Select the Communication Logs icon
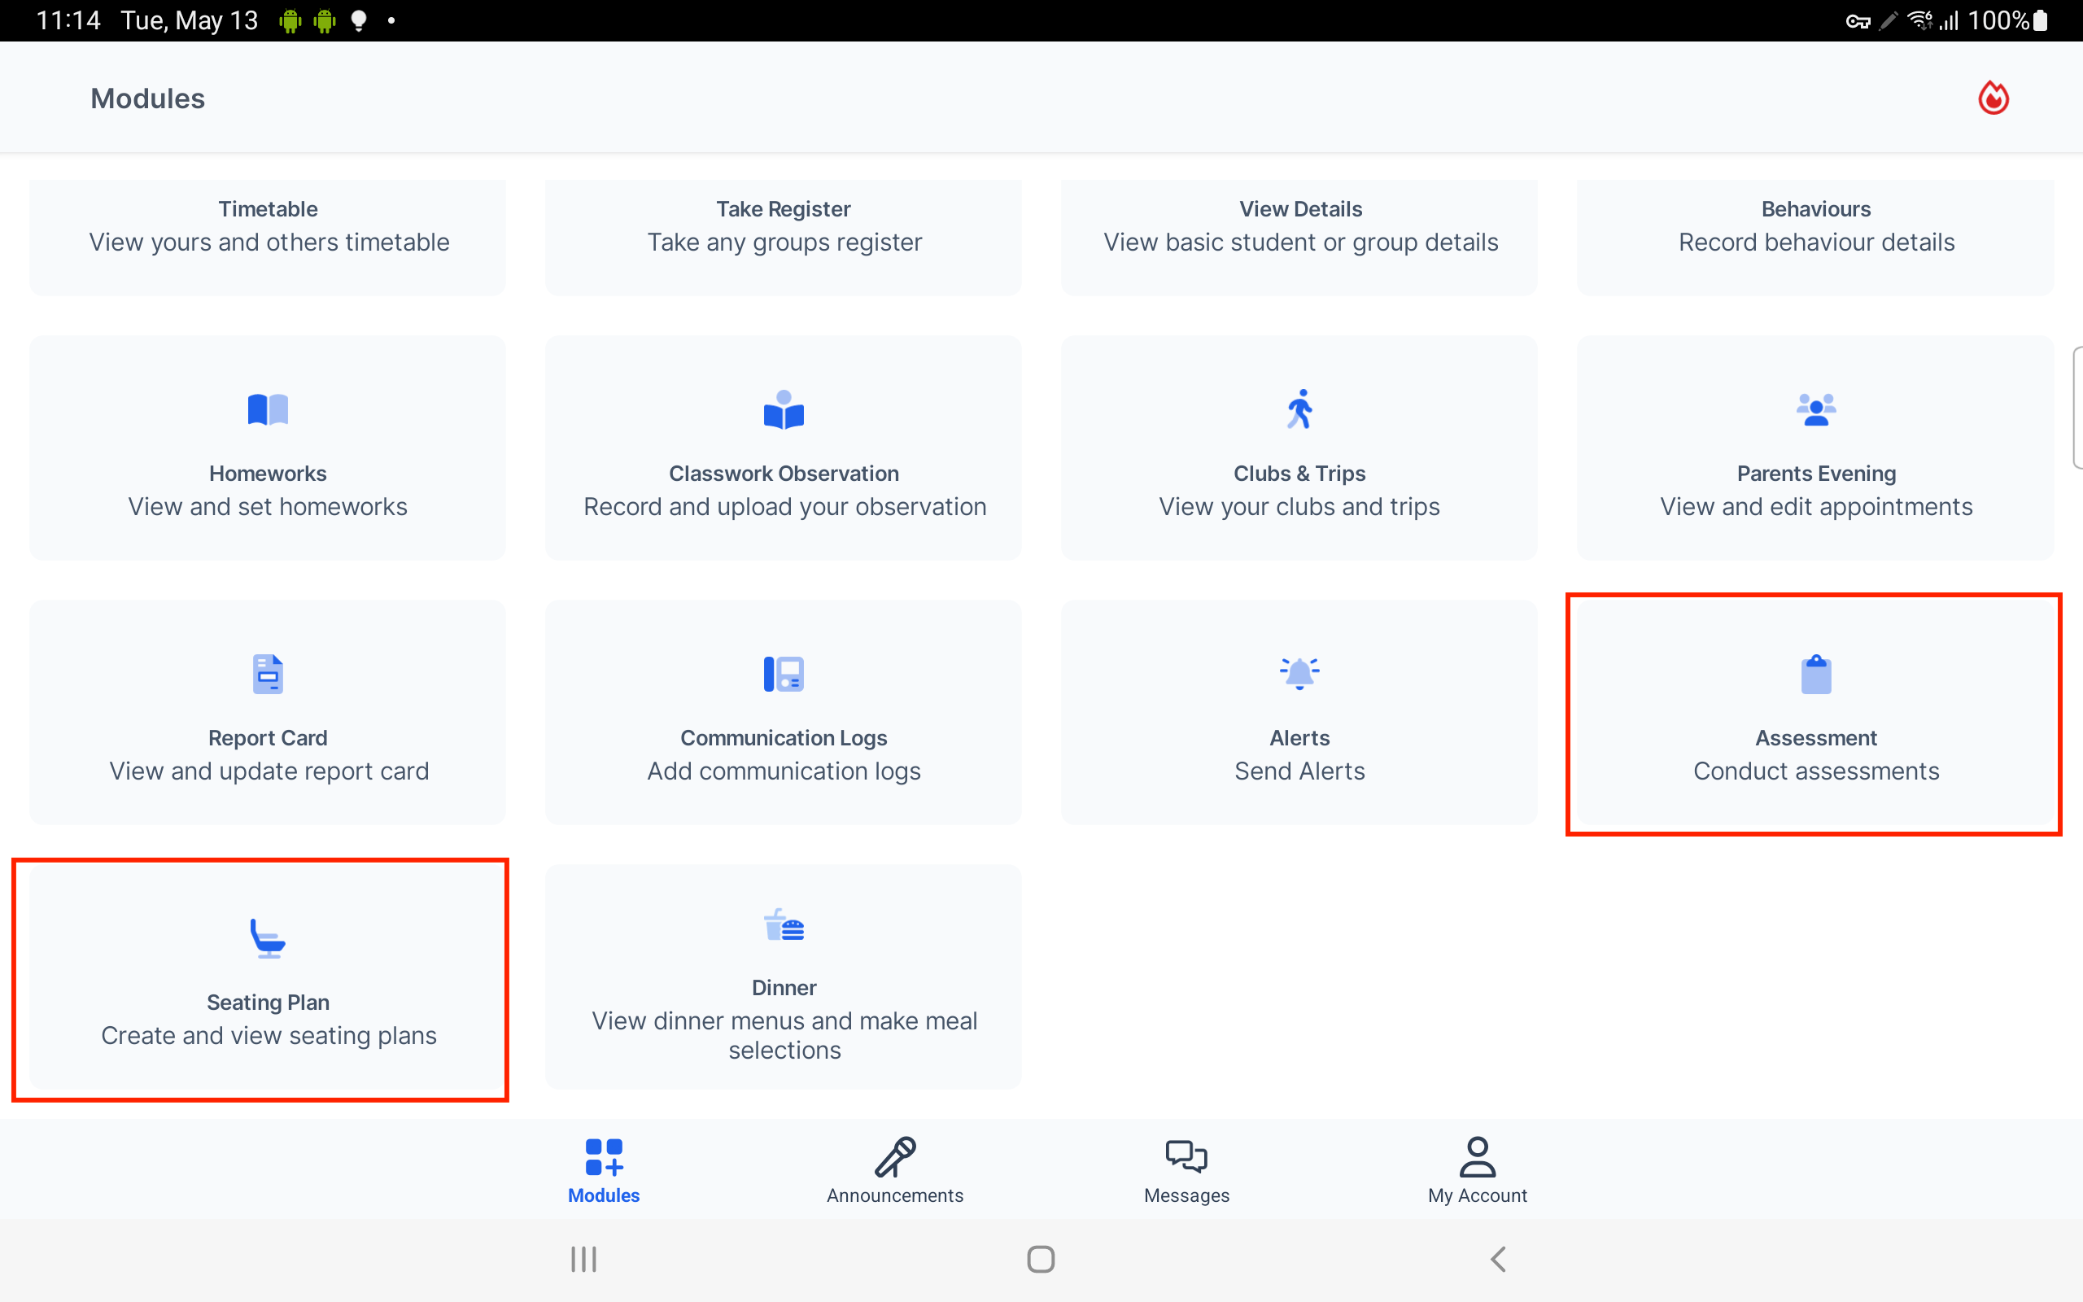The width and height of the screenshot is (2083, 1302). point(783,674)
